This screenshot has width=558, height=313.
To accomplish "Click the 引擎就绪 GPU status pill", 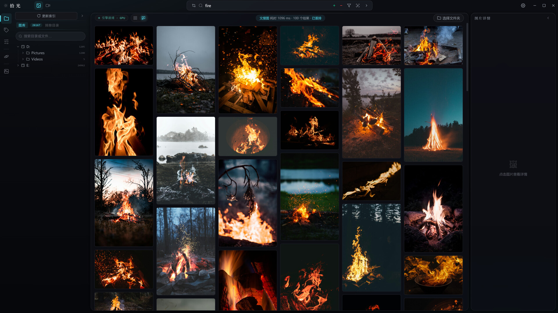I will tap(112, 18).
